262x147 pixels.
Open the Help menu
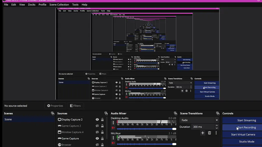tap(84, 5)
